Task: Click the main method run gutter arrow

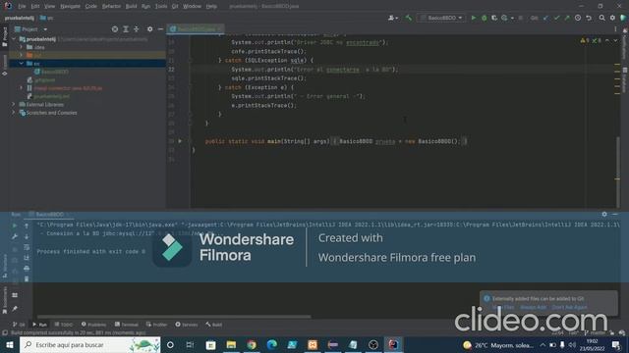Action: click(x=180, y=141)
